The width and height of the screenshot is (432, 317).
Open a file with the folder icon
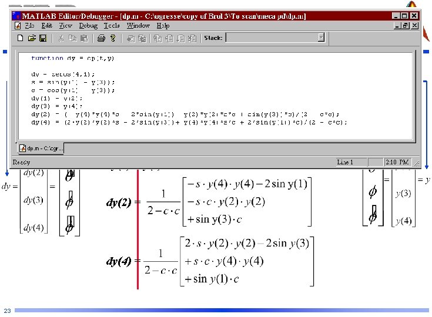tap(32, 38)
